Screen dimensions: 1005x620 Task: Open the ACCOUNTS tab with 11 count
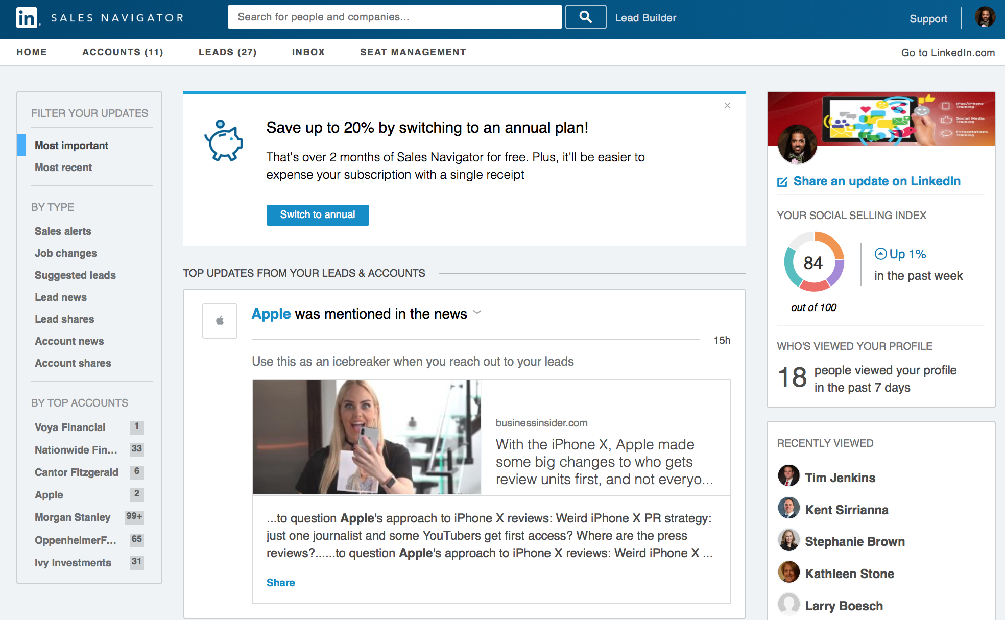coord(124,52)
